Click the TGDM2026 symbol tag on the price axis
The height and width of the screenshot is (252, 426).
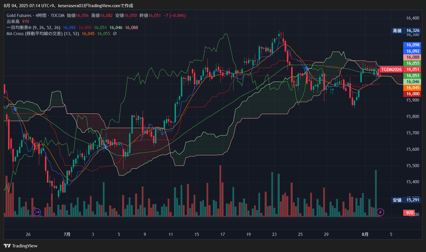click(x=391, y=69)
